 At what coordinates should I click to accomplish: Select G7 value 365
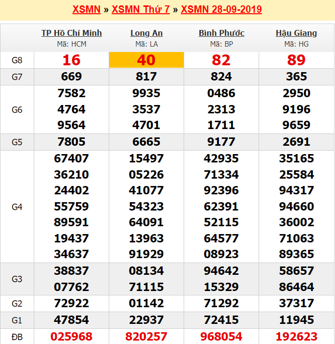pos(296,77)
